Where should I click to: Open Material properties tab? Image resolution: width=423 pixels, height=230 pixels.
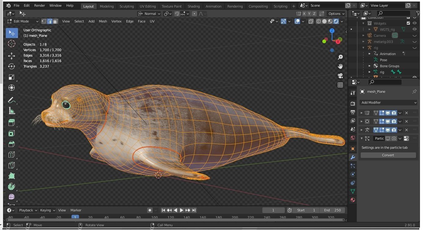[353, 200]
